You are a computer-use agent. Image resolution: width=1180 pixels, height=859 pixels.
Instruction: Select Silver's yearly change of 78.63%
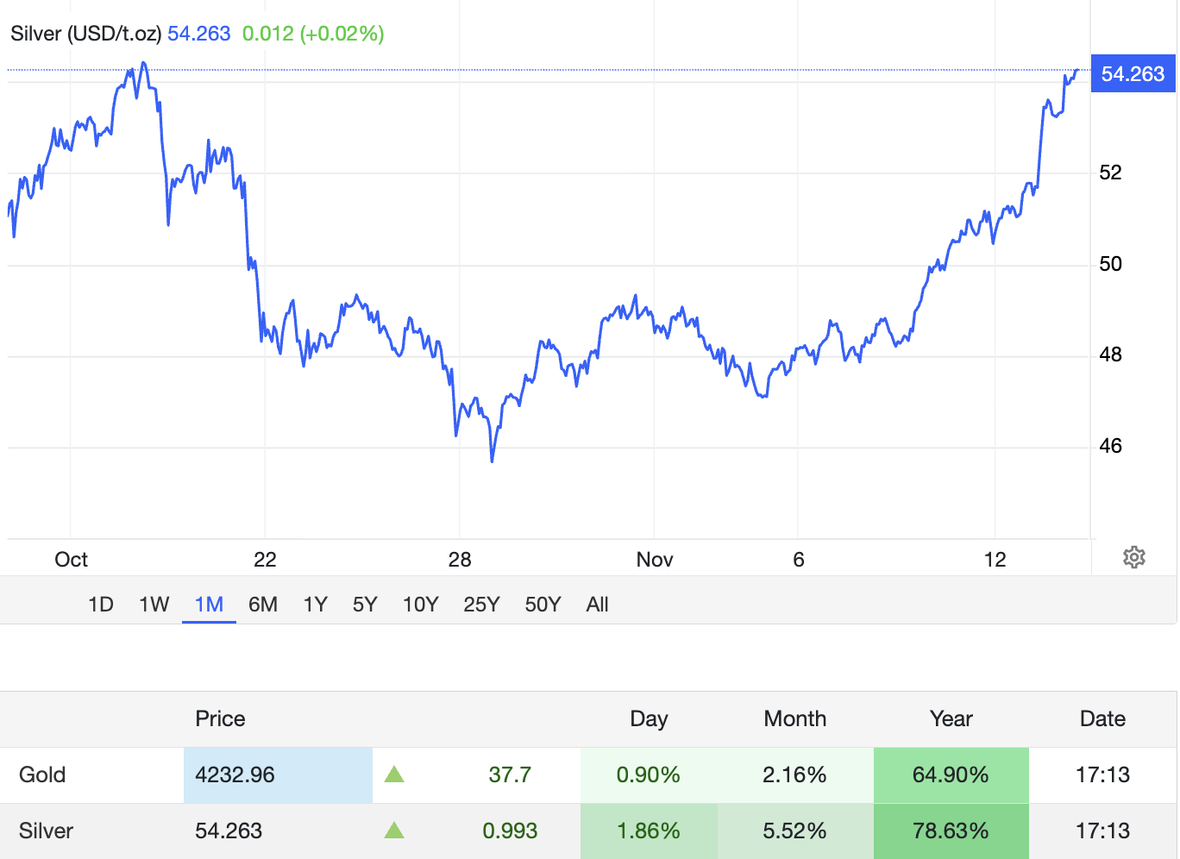click(951, 831)
